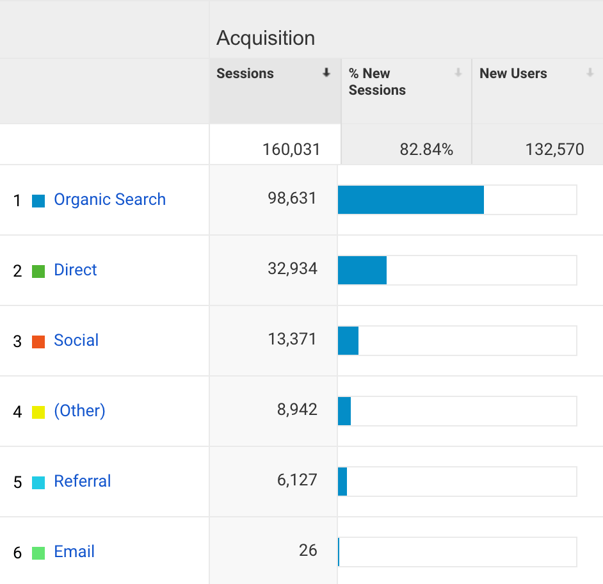Open the Organic Search channel link
603x584 pixels.
pyautogui.click(x=109, y=200)
